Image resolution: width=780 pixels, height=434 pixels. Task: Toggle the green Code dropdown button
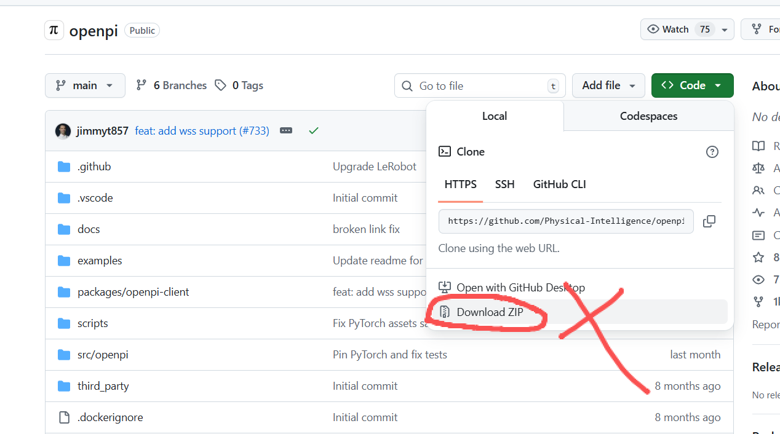pos(692,85)
